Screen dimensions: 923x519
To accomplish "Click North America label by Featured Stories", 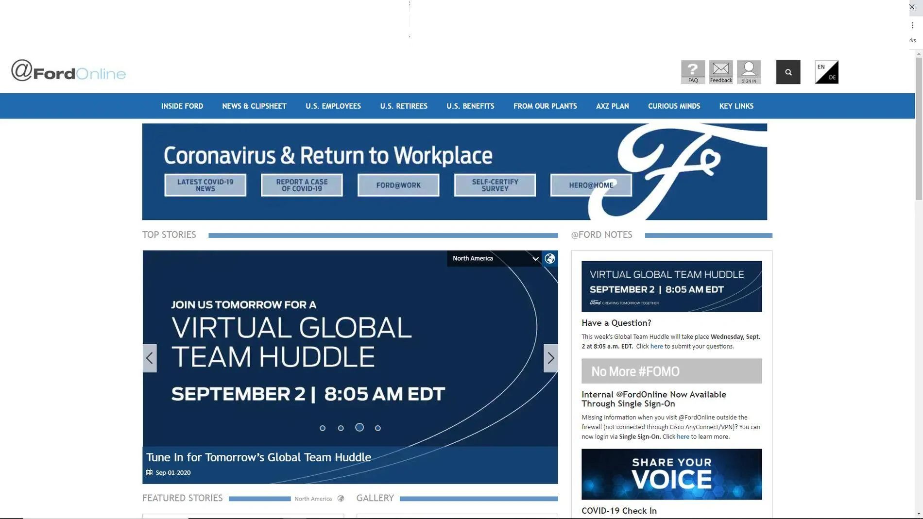I will 313,499.
